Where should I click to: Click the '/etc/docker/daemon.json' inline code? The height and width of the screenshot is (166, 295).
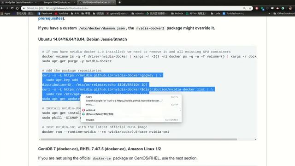point(102,28)
